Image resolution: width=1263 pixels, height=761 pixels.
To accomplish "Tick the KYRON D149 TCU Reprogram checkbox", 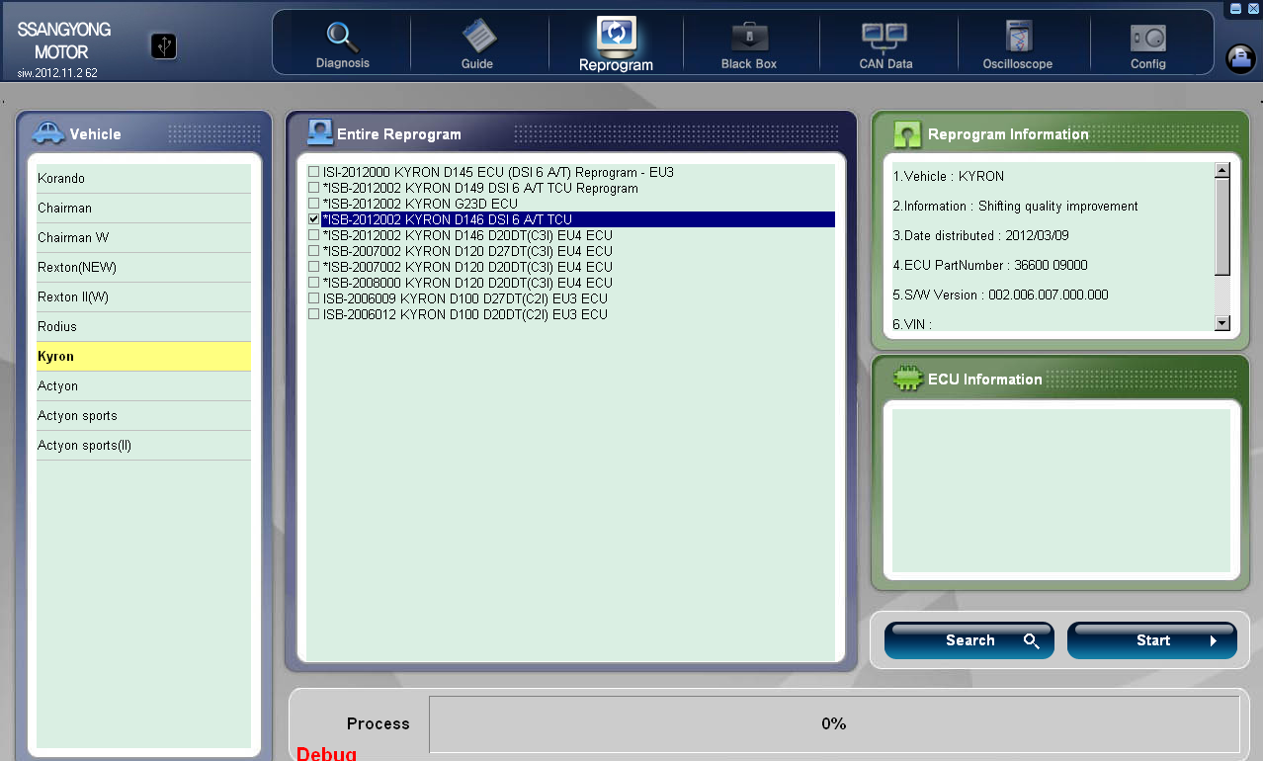I will coord(313,188).
